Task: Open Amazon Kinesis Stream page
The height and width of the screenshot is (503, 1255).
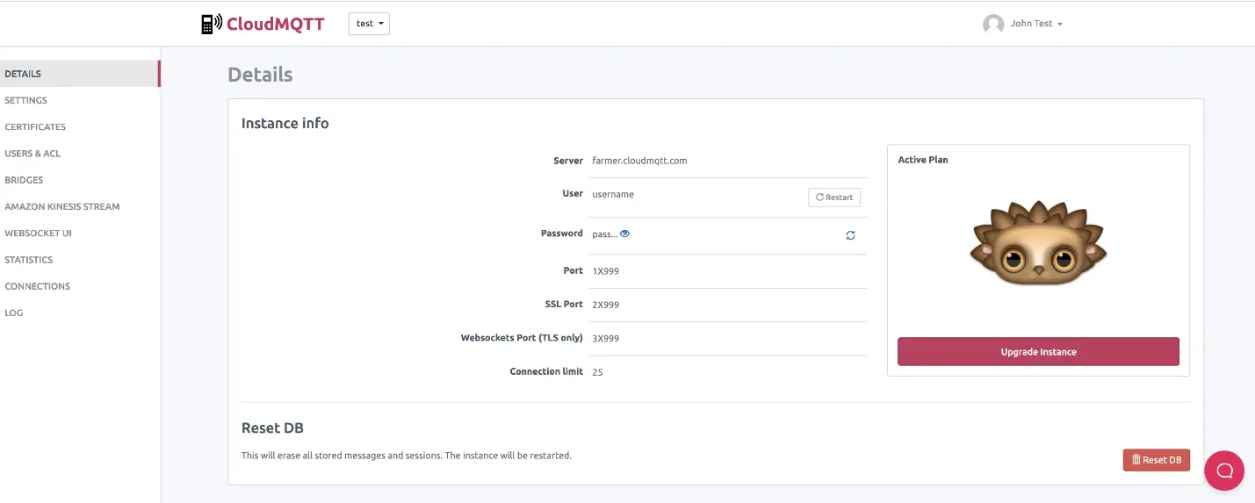Action: [62, 206]
